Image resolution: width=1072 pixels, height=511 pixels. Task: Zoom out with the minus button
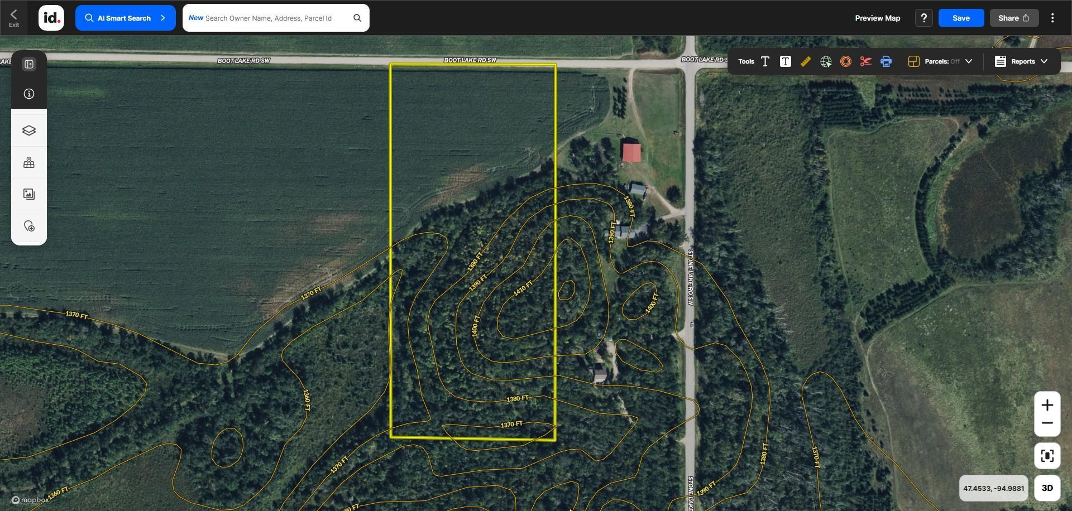click(1047, 423)
